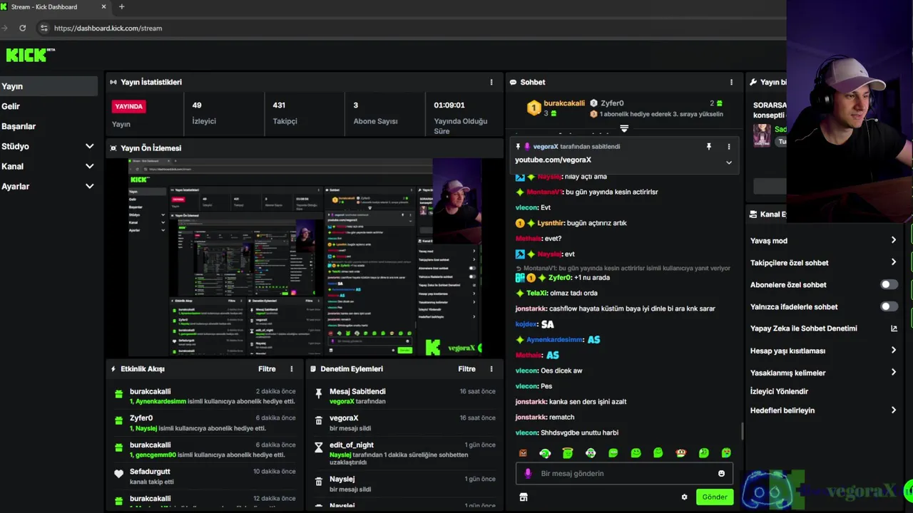Click the site info icon in address bar

[x=44, y=28]
